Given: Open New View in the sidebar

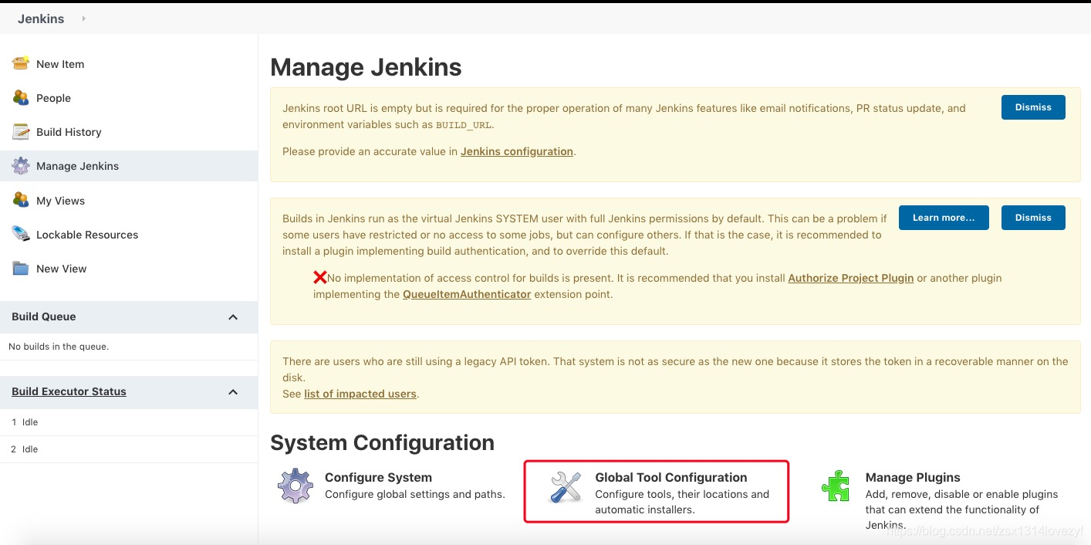Looking at the screenshot, I should tap(61, 269).
